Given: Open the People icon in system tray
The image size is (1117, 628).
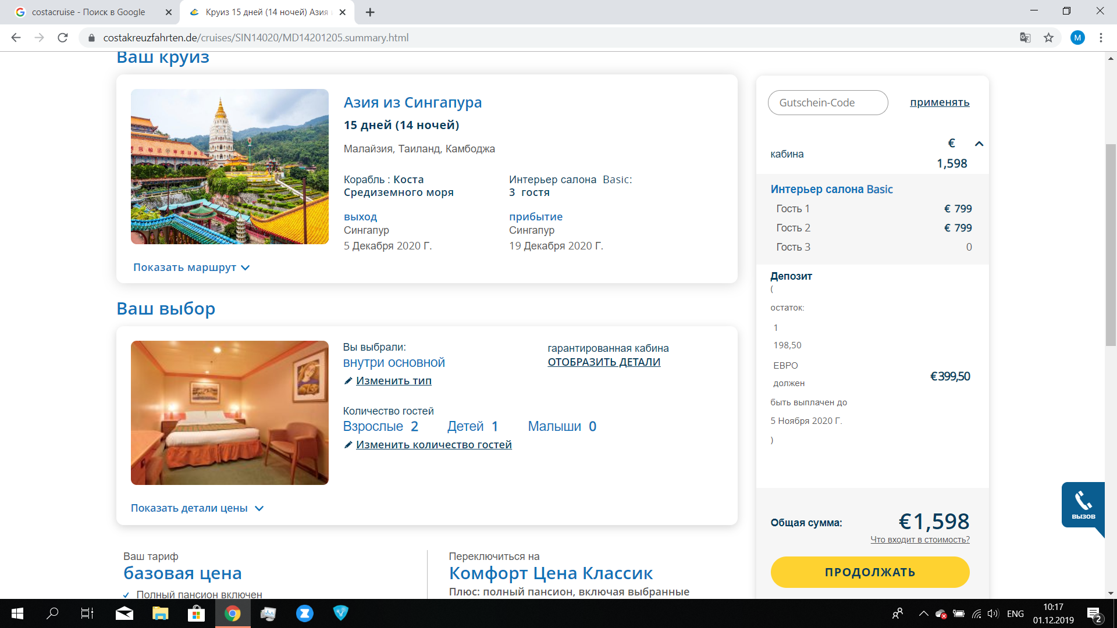Looking at the screenshot, I should [898, 613].
